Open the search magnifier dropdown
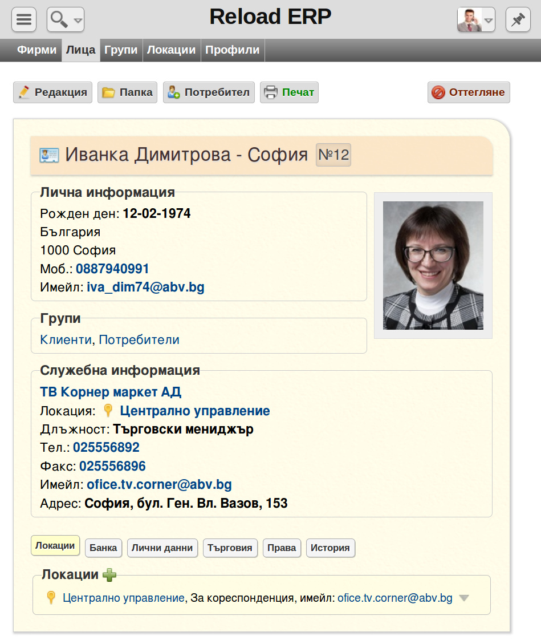Screen dimensions: 541x644 (66, 19)
